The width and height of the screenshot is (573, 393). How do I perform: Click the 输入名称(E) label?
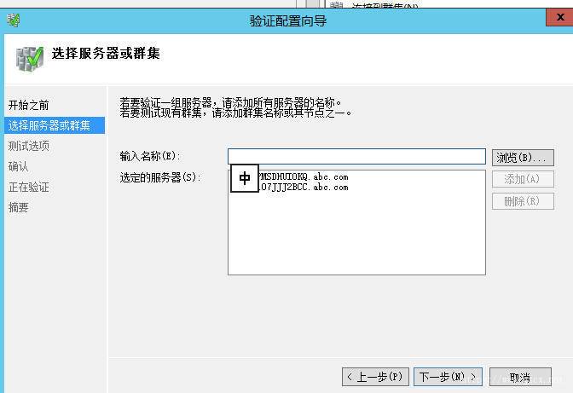150,156
